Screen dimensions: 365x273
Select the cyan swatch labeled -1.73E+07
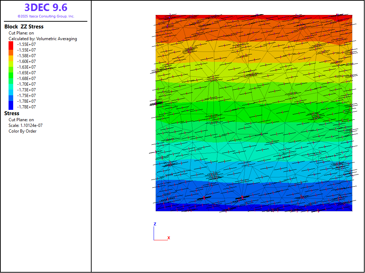click(11, 90)
